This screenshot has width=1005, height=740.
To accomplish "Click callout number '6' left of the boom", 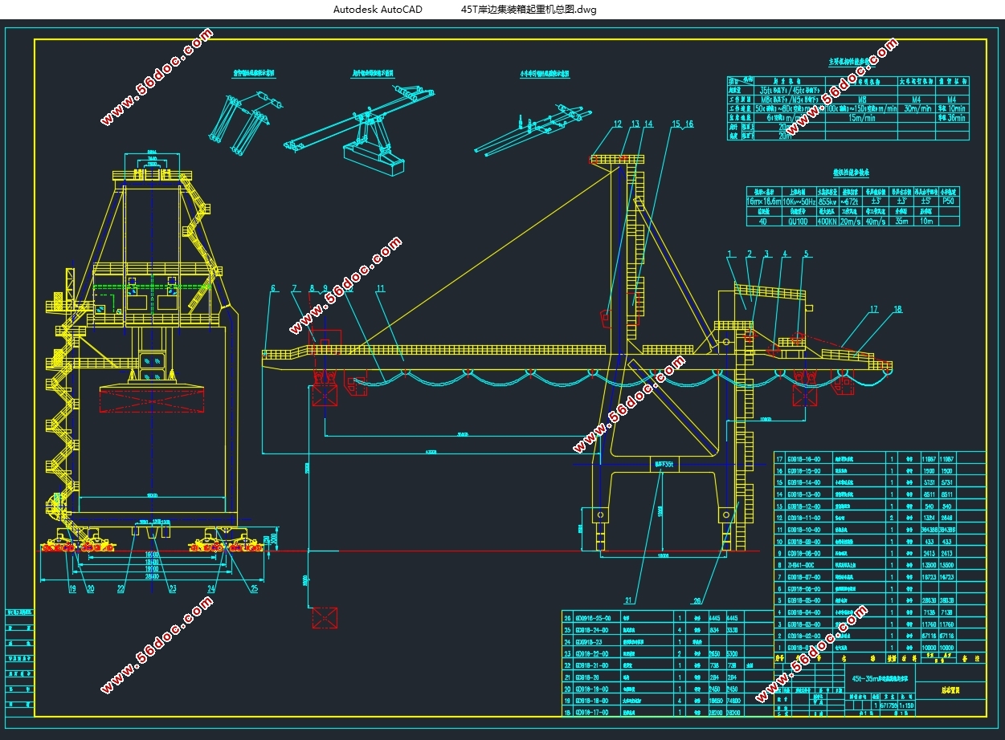I will click(273, 288).
